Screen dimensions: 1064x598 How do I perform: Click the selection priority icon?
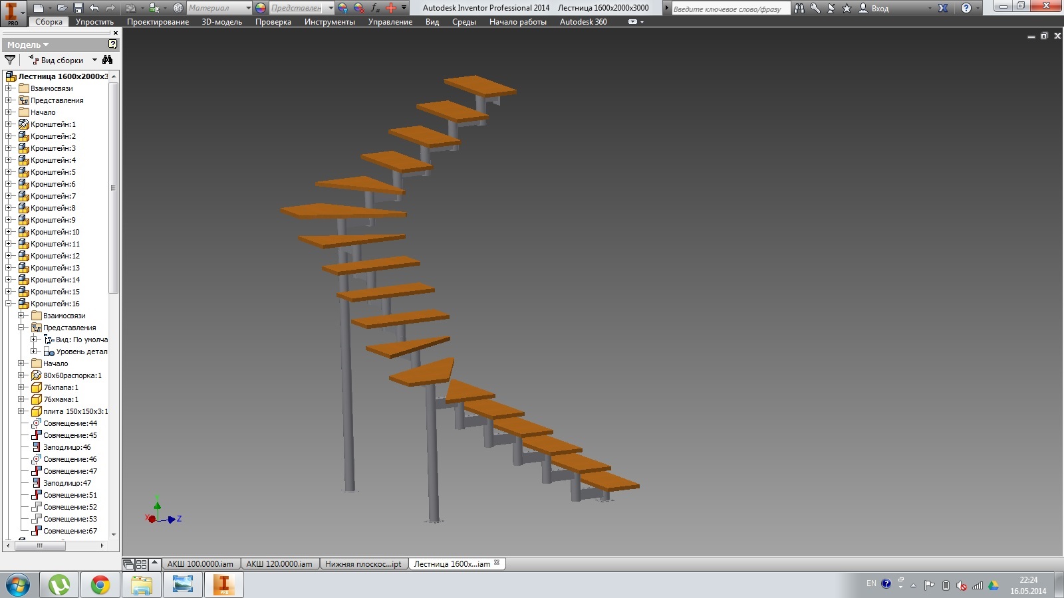coord(154,8)
